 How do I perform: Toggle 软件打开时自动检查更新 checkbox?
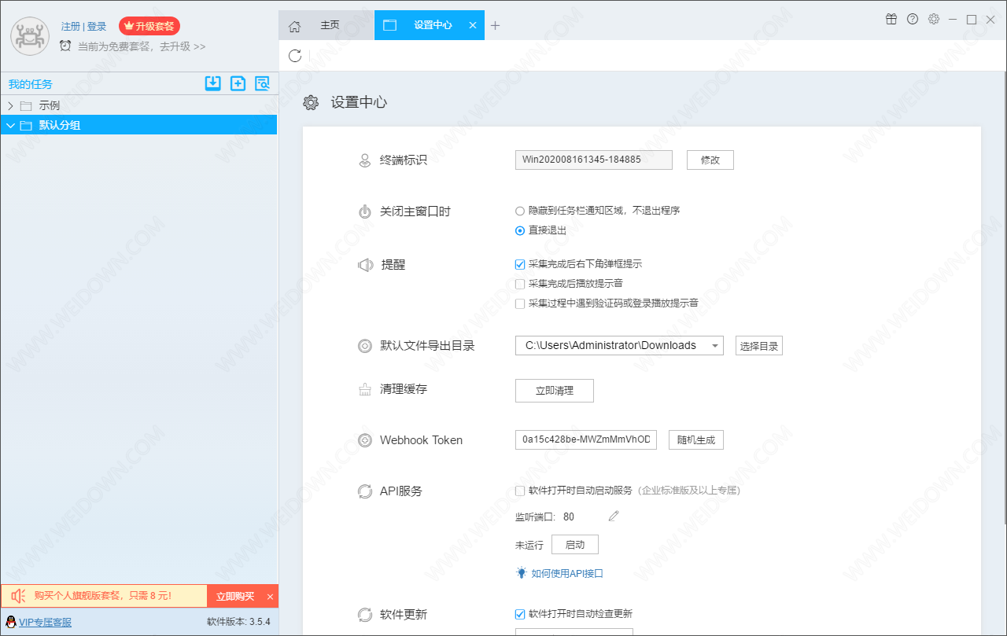[x=519, y=614]
